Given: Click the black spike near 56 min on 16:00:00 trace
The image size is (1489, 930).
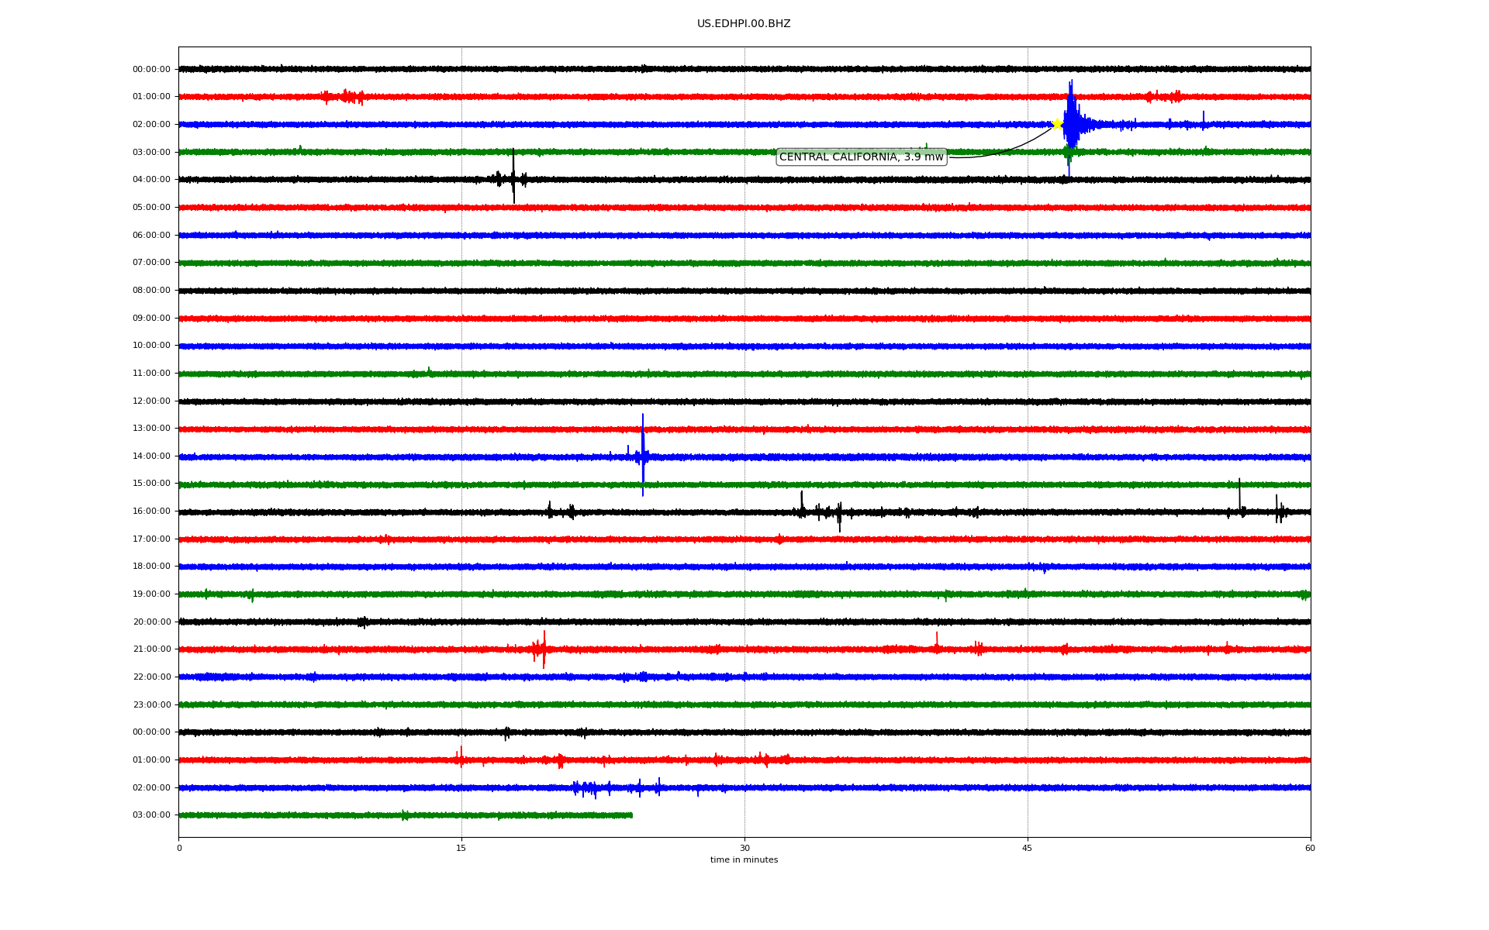Looking at the screenshot, I should pos(1239,496).
